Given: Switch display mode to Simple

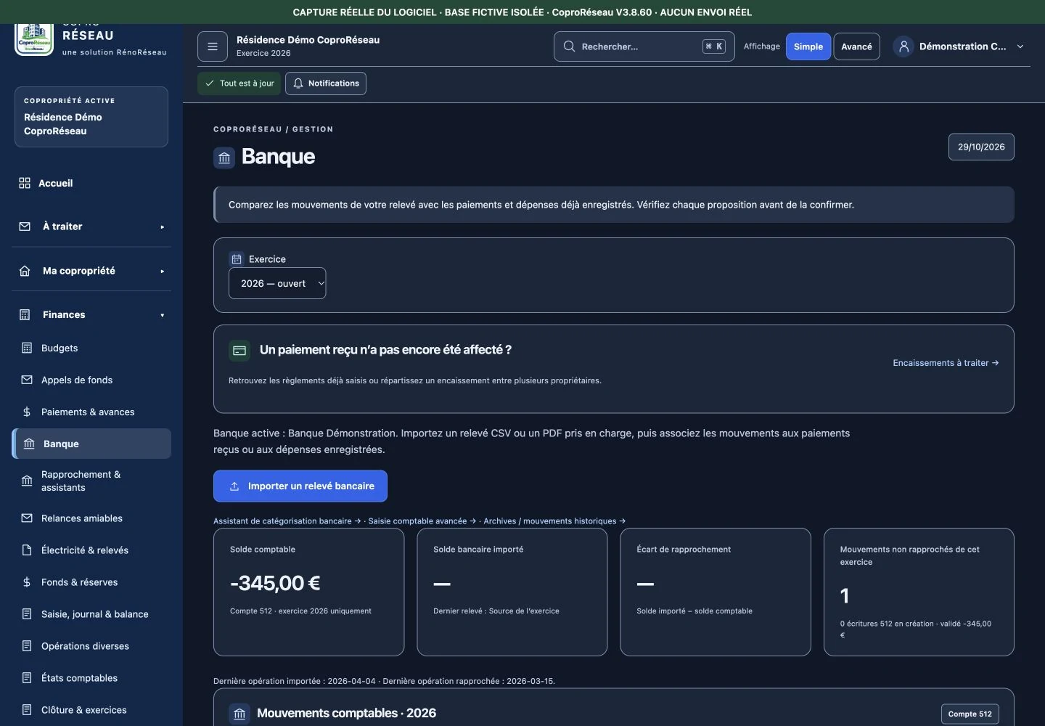Looking at the screenshot, I should click(x=808, y=46).
